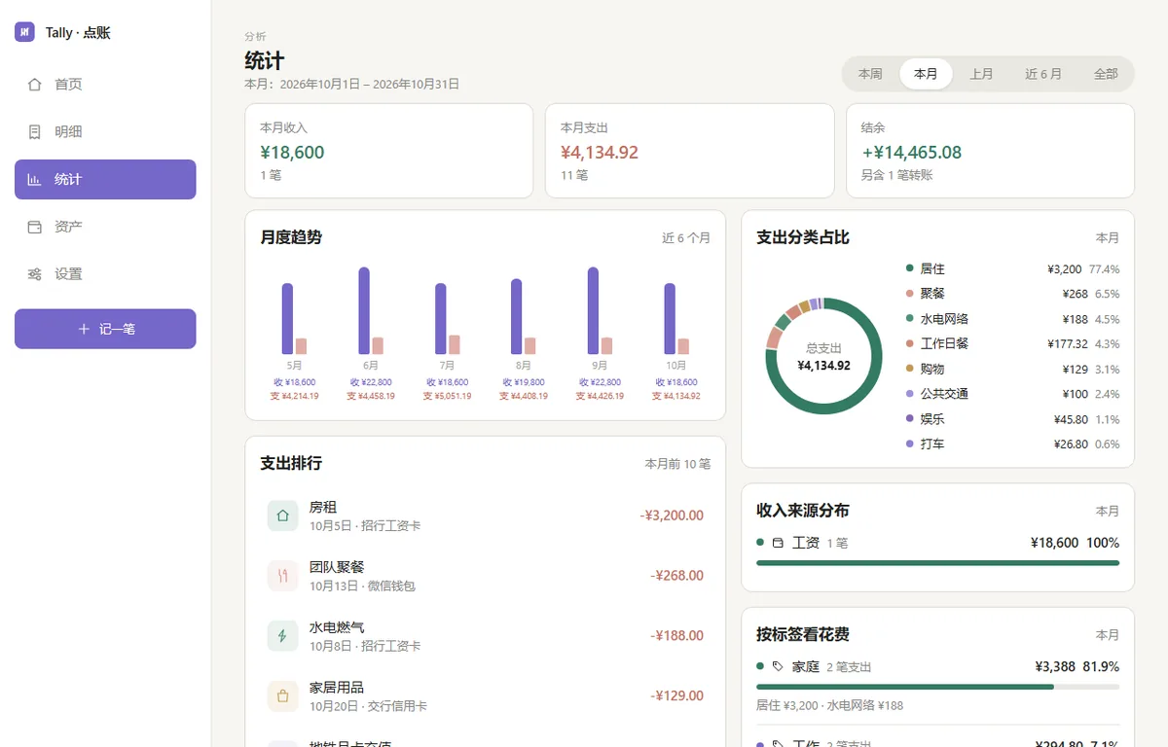
Task: Click the 收入来源分布 heading
Action: (803, 511)
